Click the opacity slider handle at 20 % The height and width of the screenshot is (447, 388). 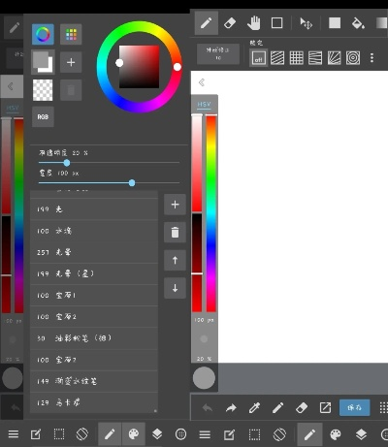[67, 163]
